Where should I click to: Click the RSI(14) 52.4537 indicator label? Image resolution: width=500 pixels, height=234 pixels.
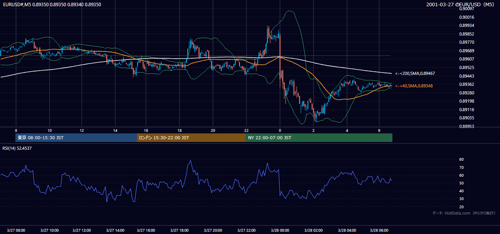point(17,148)
